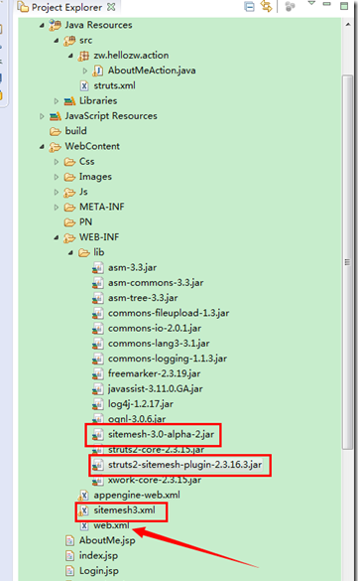358x581 pixels.
Task: Expand the Images folder
Action: click(57, 177)
